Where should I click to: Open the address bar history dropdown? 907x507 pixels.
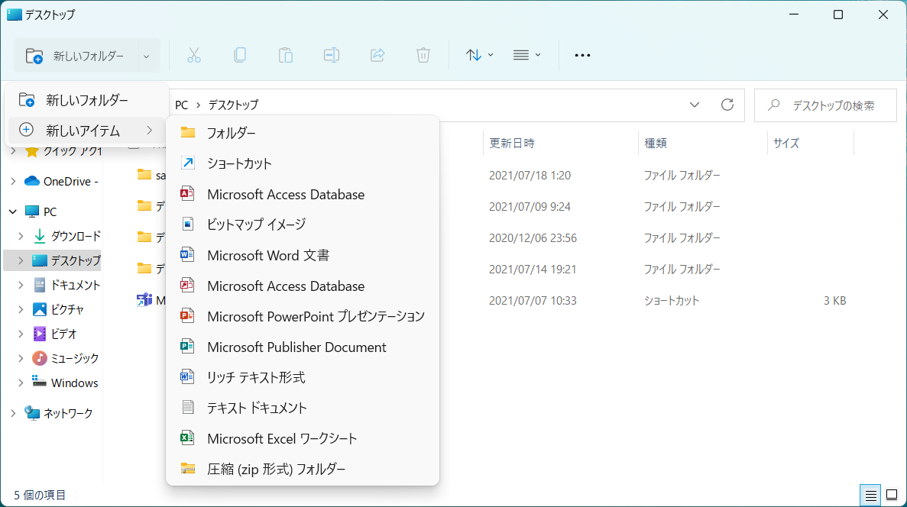[x=694, y=105]
